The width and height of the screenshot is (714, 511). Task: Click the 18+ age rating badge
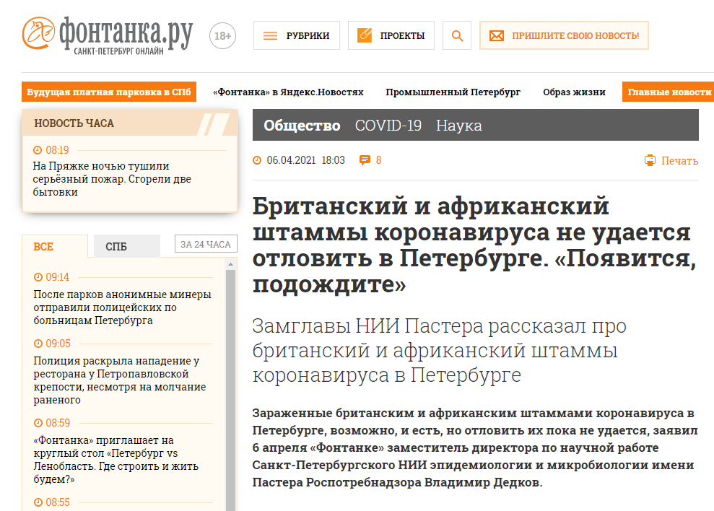click(222, 35)
